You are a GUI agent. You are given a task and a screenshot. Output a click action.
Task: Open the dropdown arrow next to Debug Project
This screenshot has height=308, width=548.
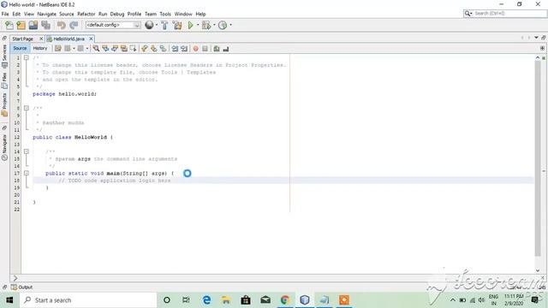[214, 25]
